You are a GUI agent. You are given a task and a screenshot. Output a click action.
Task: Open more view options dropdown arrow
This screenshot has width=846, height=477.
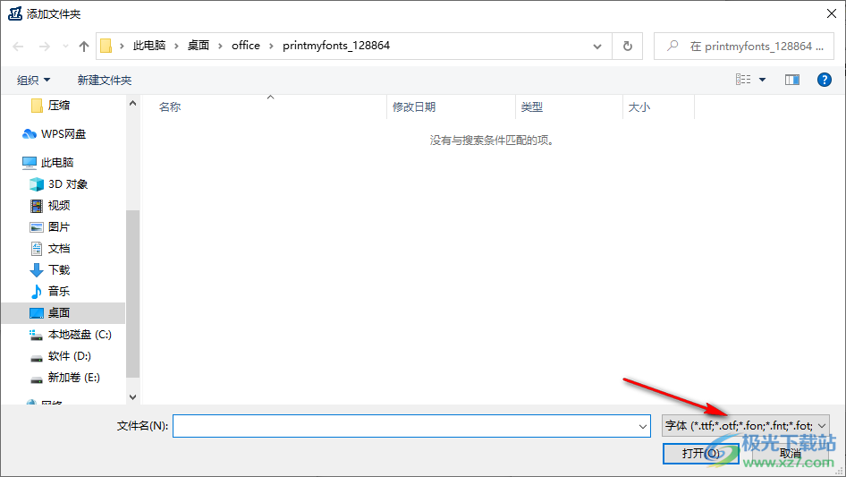tap(762, 80)
